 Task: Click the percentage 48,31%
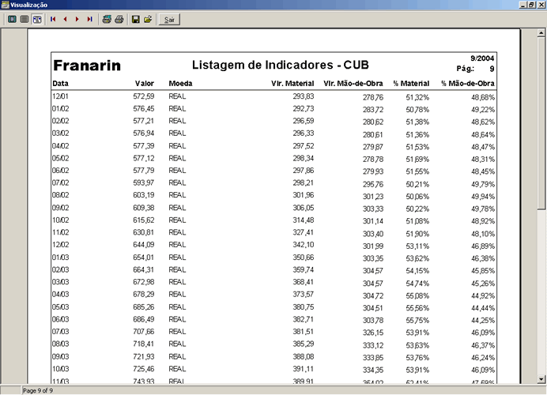coord(483,159)
